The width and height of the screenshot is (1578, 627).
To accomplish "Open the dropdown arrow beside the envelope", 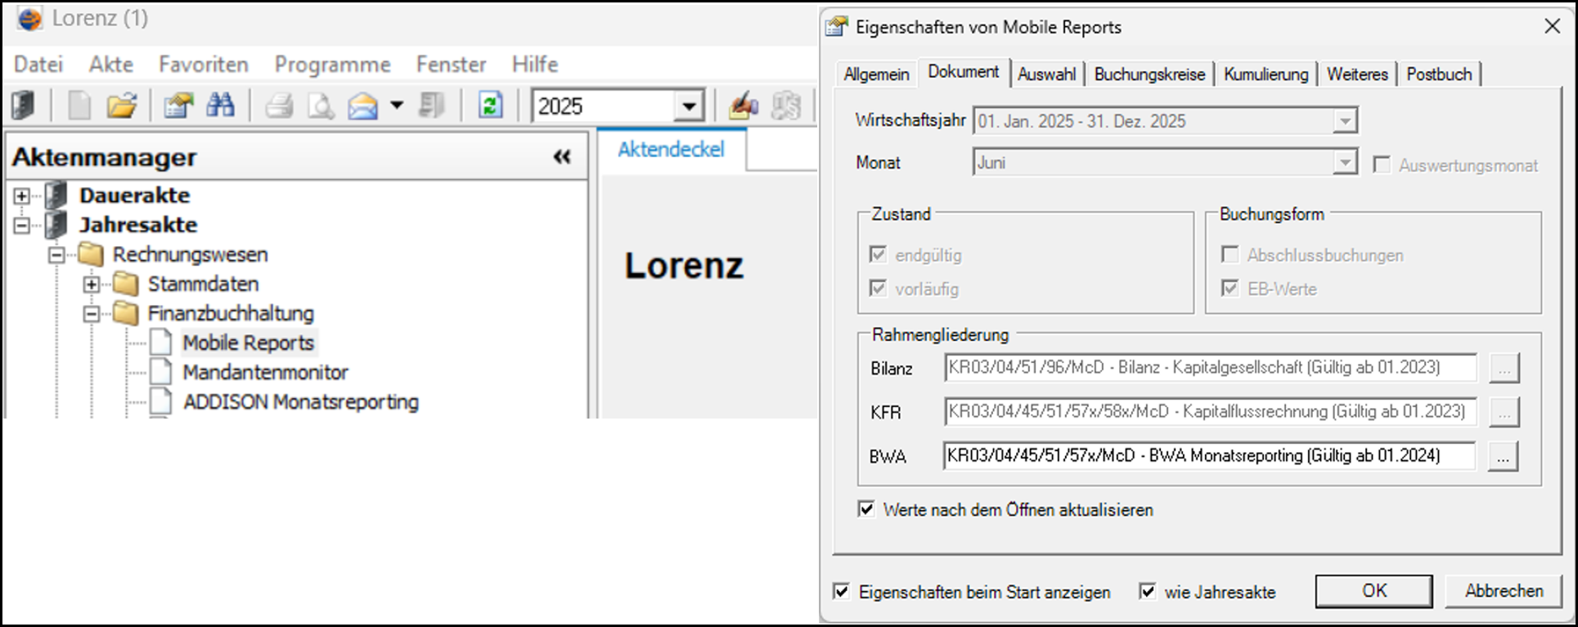I will pyautogui.click(x=397, y=105).
